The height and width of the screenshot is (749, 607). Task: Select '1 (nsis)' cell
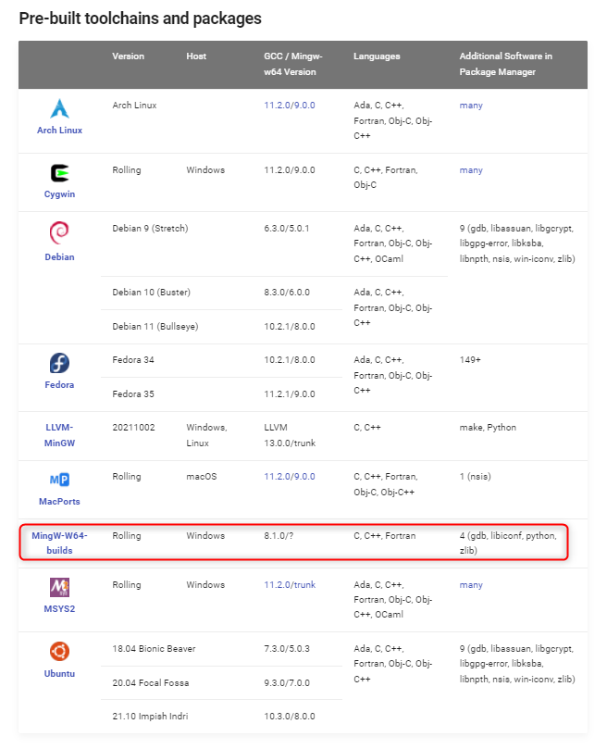(x=476, y=476)
